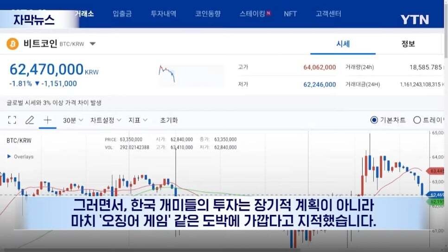The width and height of the screenshot is (448, 252).
Task: Click the blue 62,46x current price marker
Action: coord(435,195)
